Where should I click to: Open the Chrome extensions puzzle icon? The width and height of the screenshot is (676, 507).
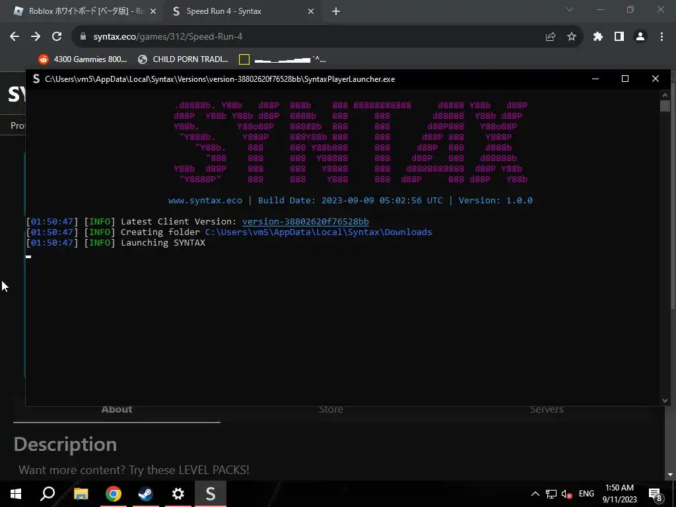pos(598,37)
